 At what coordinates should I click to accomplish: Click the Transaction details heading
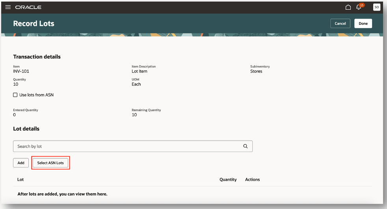pos(37,57)
